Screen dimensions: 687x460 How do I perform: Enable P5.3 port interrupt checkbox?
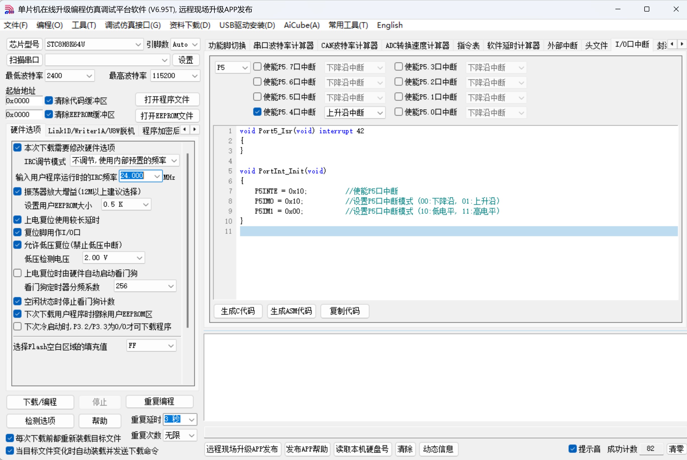click(398, 67)
